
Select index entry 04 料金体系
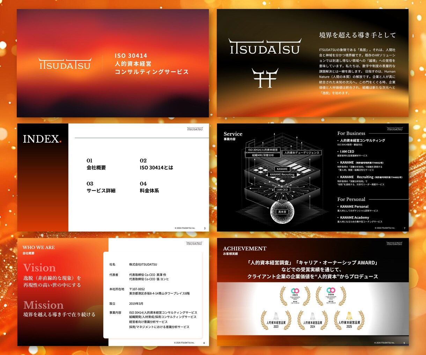[x=149, y=187]
